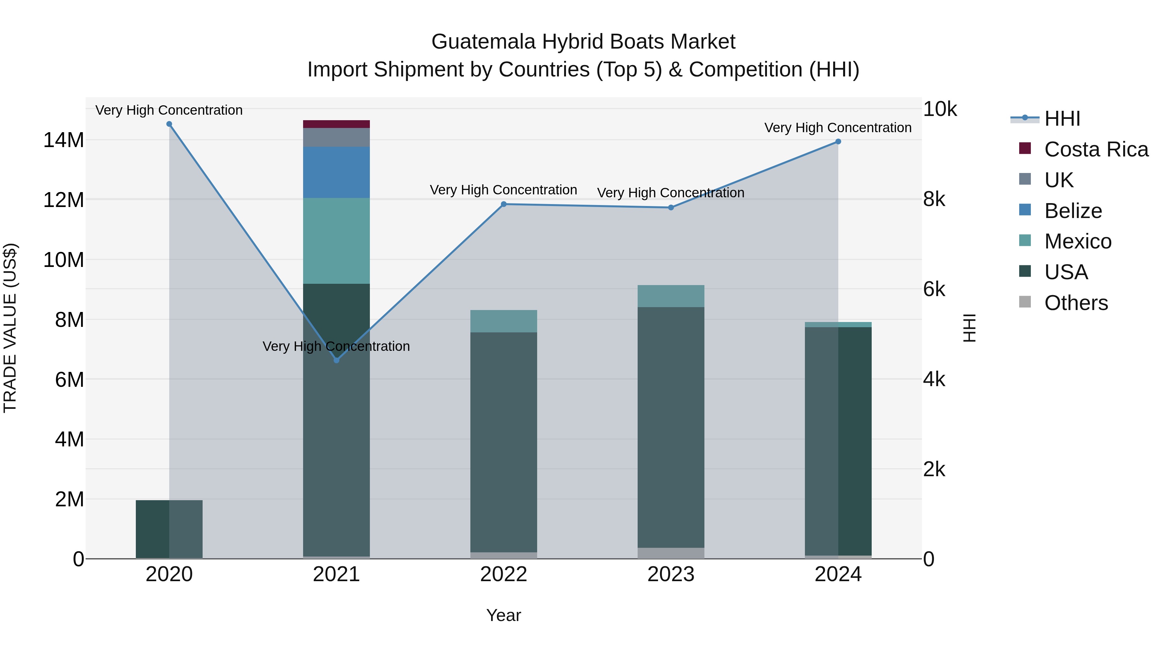The width and height of the screenshot is (1167, 656).
Task: Select the 2022 Mexico bar segment
Action: (x=504, y=321)
